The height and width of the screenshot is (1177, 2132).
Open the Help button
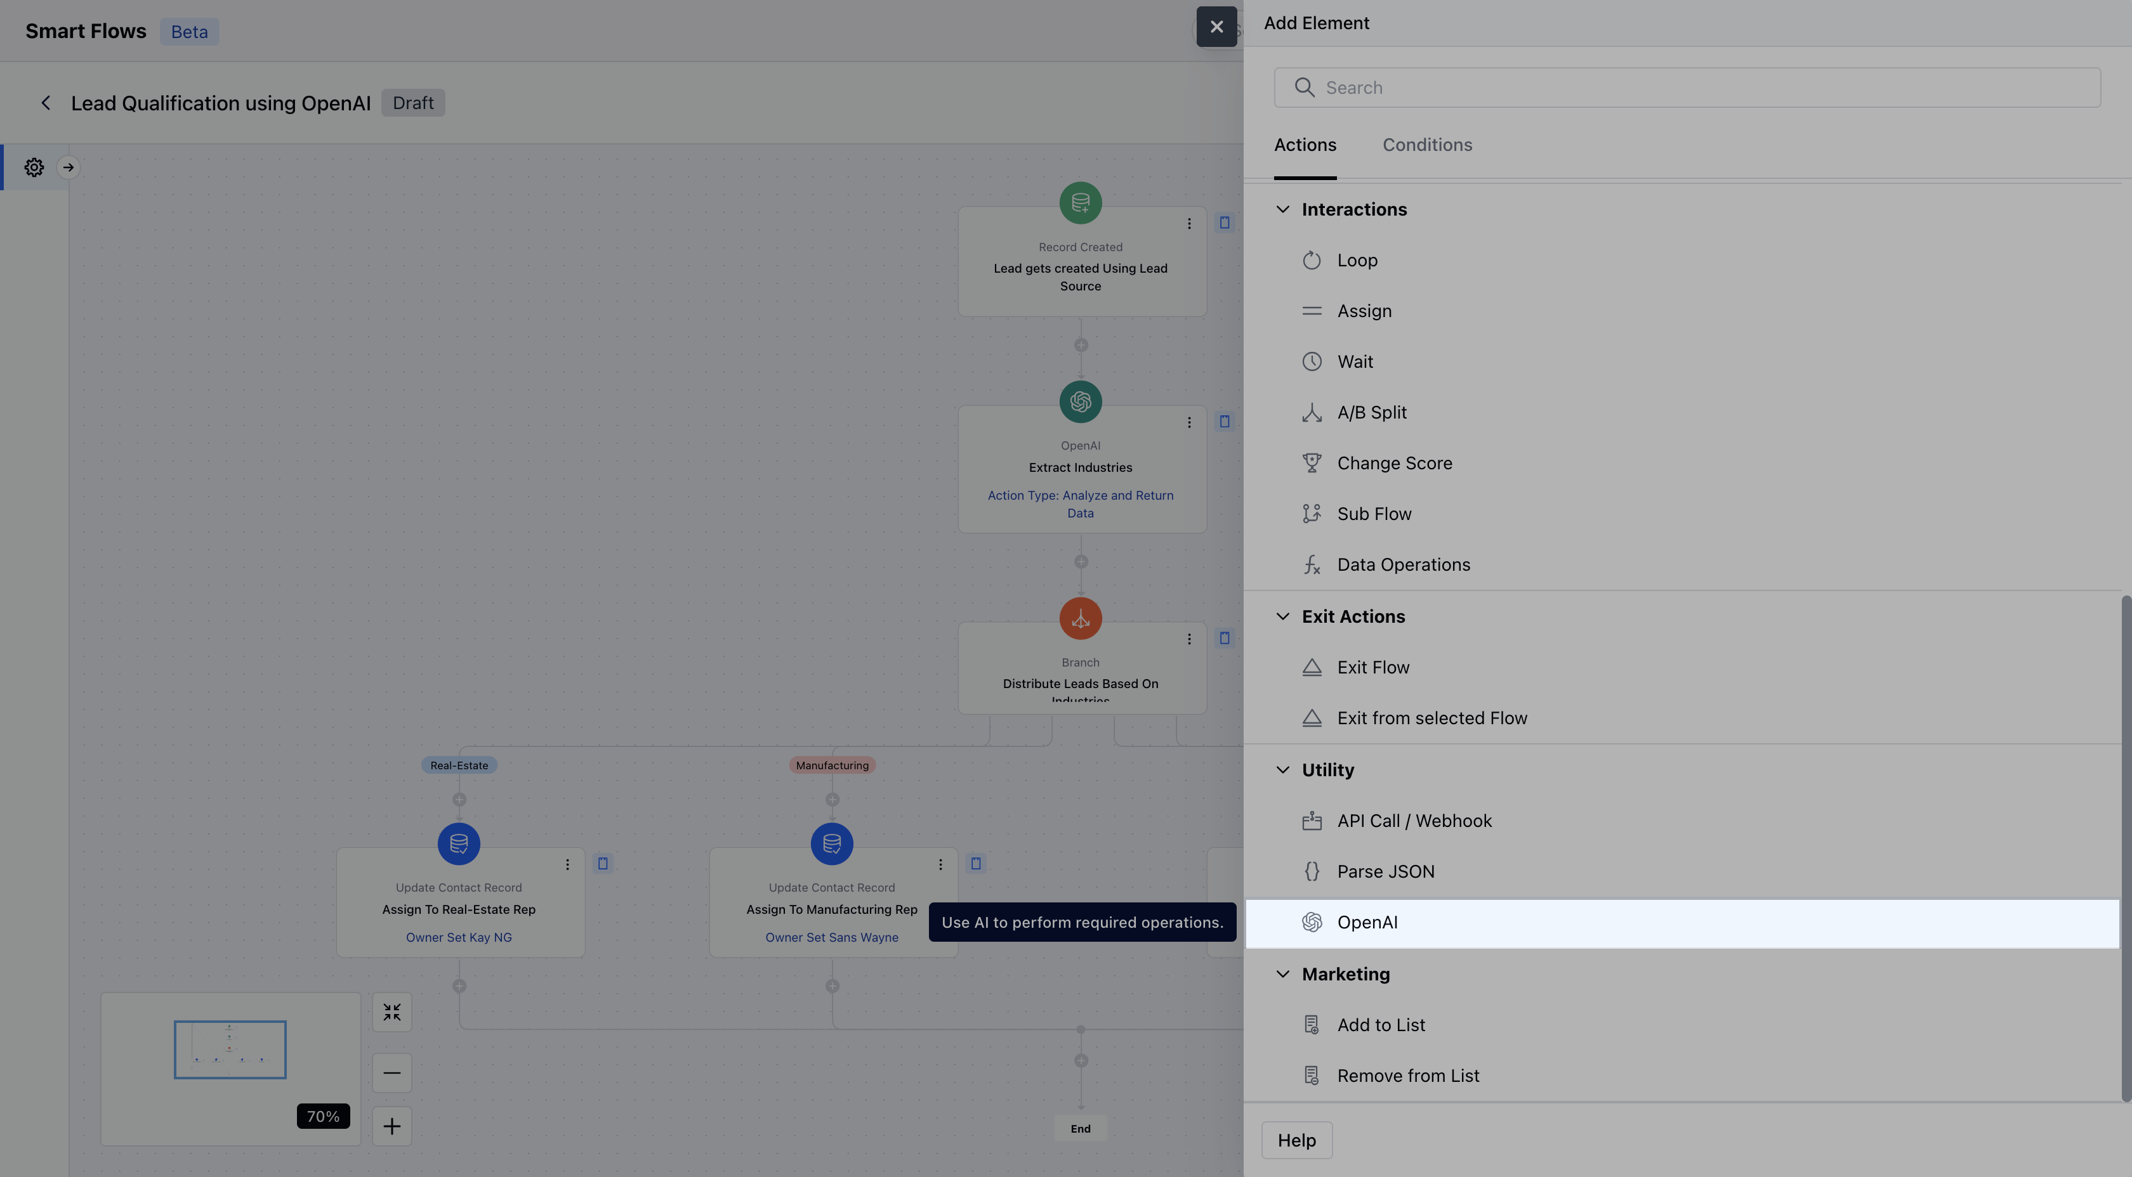[x=1296, y=1141]
